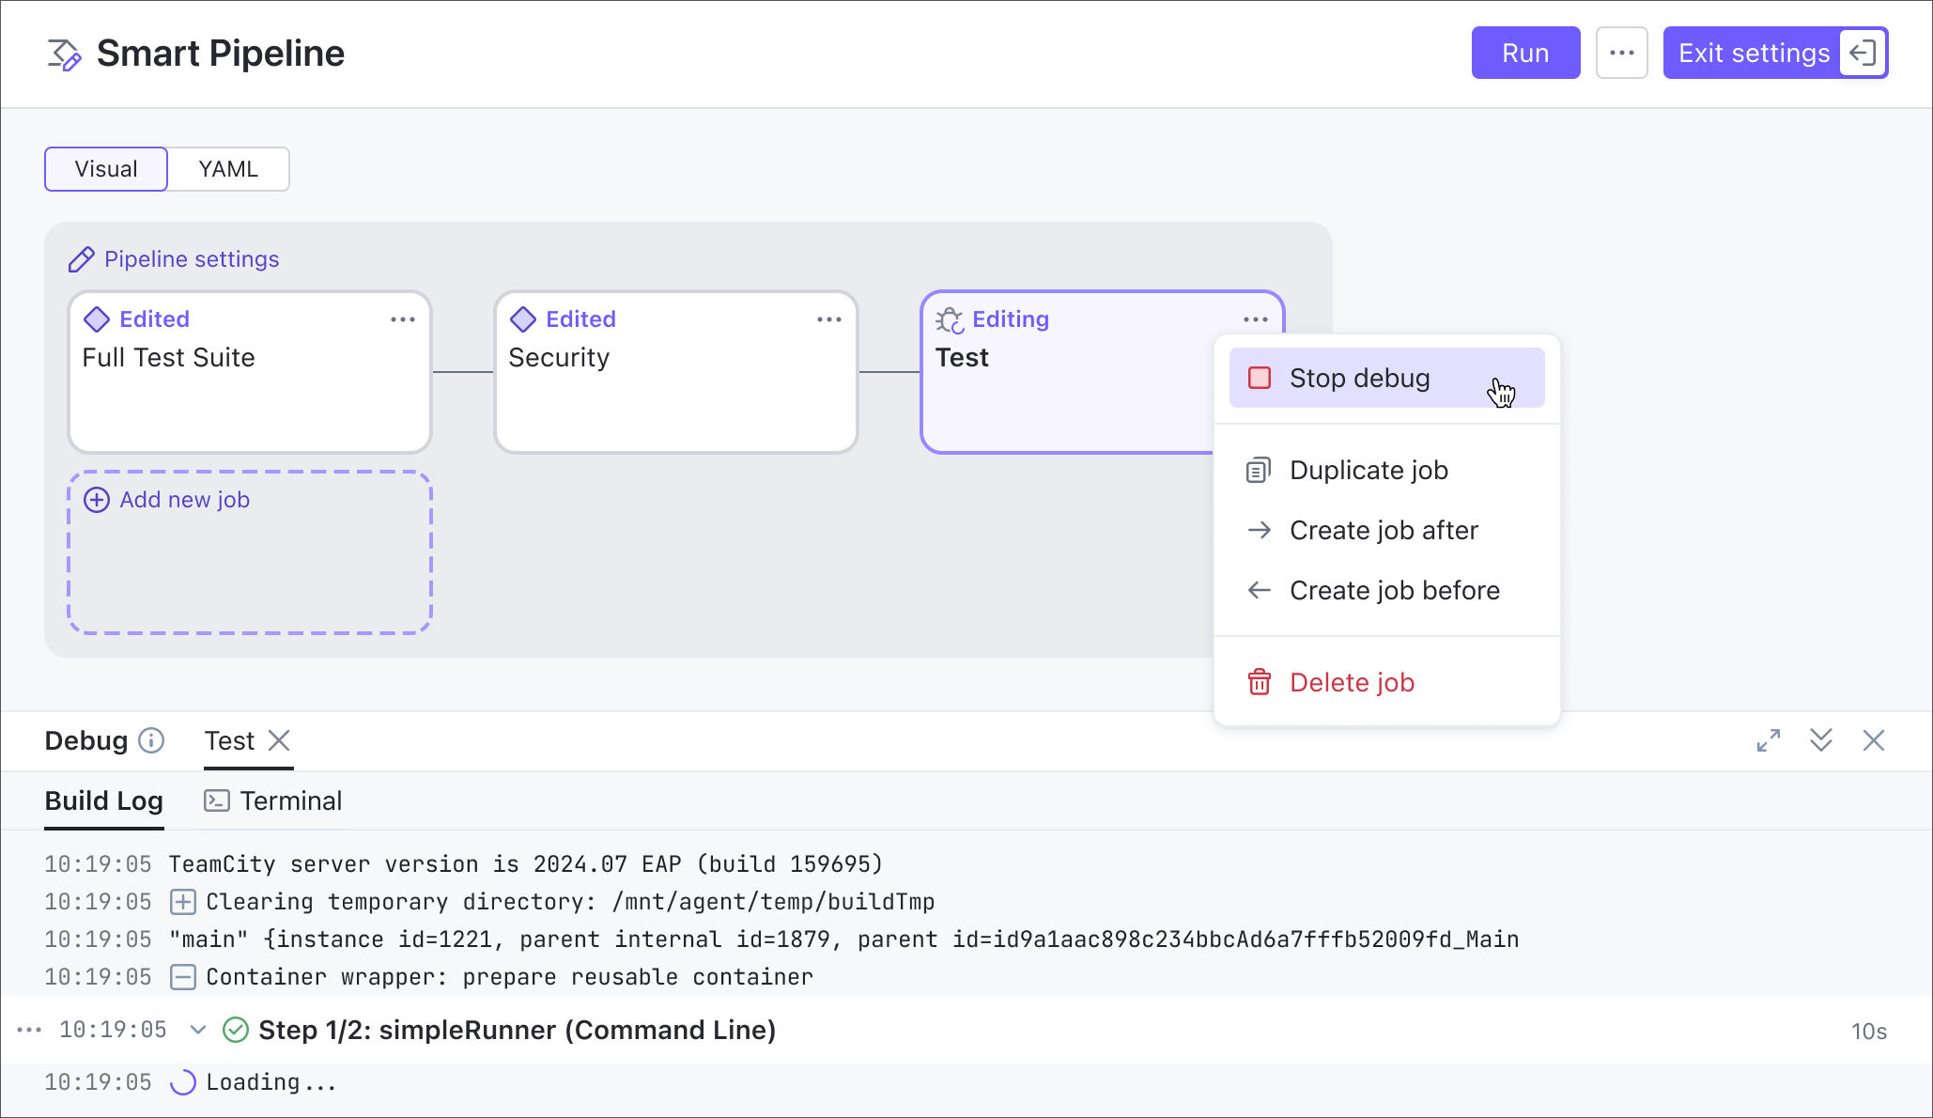Click the Editing status label on Test job
1933x1118 pixels.
click(x=1011, y=319)
